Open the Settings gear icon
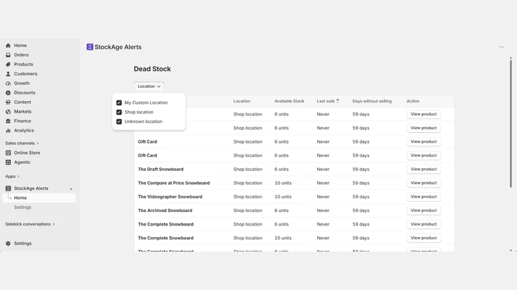 8,244
